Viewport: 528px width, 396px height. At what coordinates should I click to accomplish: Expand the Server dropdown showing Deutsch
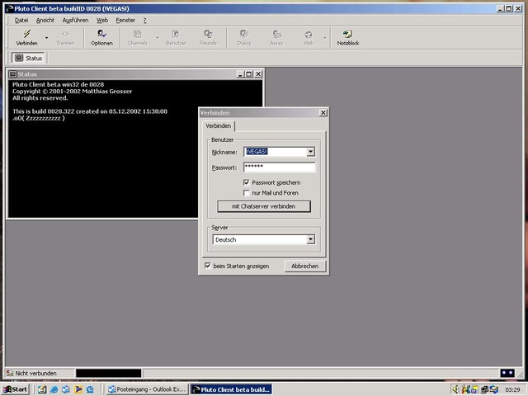(x=310, y=239)
